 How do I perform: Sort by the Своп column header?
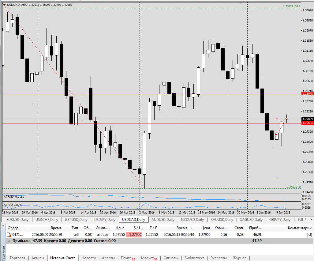coord(237,228)
